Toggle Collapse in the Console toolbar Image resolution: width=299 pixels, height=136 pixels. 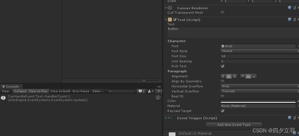[20, 91]
